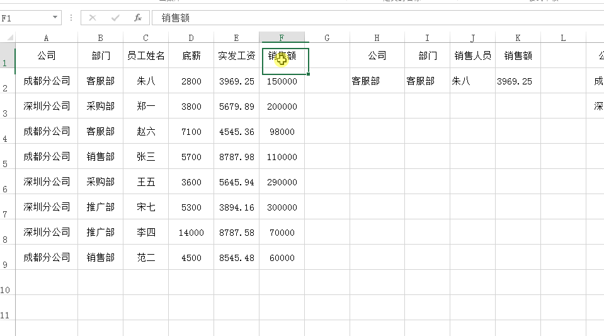604x336 pixels.
Task: Click cell E1 containing 实发工资
Action: pyautogui.click(x=237, y=56)
